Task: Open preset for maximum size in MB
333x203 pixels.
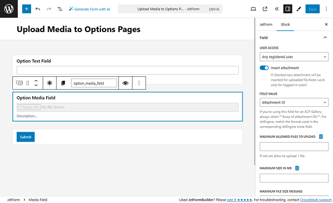Action: click(x=297, y=168)
